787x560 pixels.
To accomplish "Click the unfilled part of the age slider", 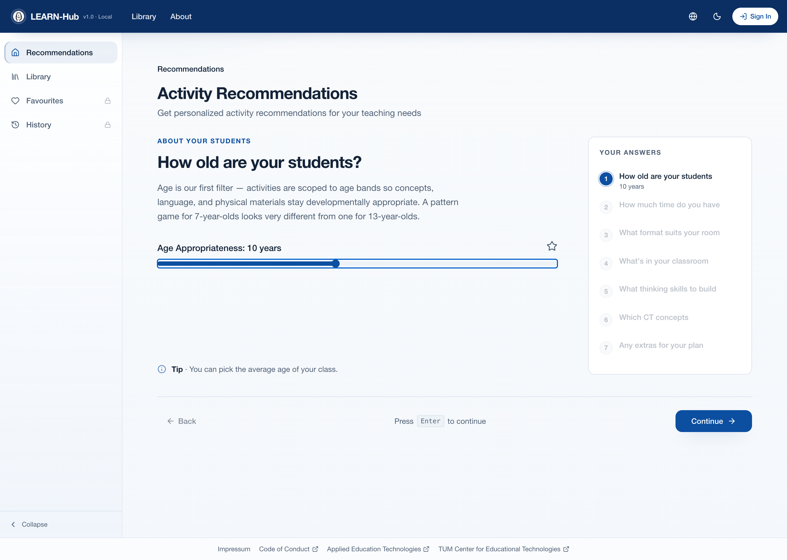I will click(x=448, y=264).
